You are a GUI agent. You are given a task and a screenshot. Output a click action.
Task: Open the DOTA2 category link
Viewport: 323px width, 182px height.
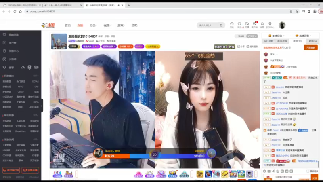[35, 82]
